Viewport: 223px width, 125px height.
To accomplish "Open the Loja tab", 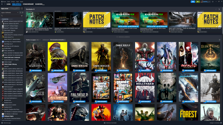I will (8, 4).
